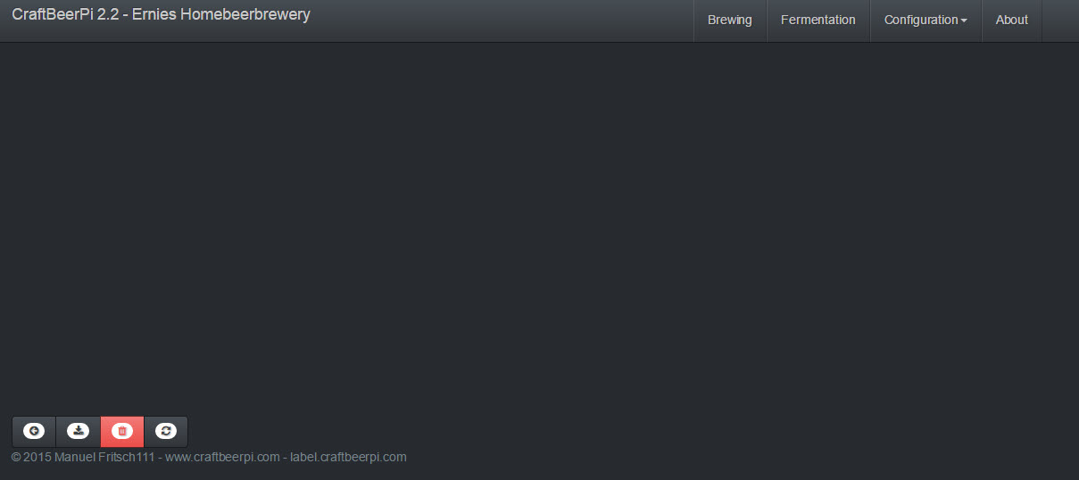Image resolution: width=1079 pixels, height=480 pixels.
Task: Click the back arrow icon button
Action: [x=34, y=432]
